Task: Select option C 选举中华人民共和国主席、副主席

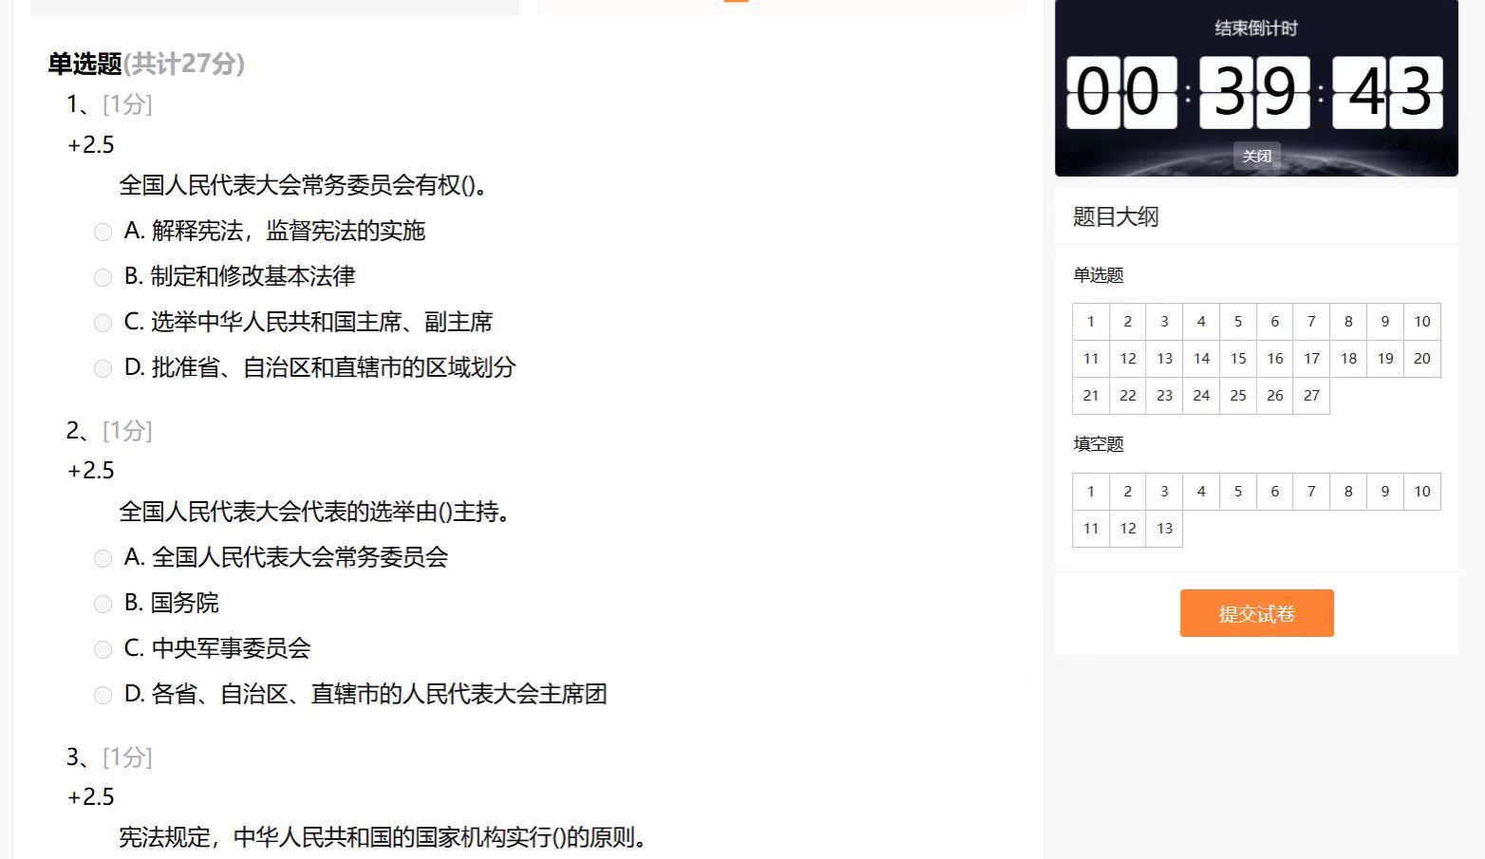Action: tap(103, 323)
